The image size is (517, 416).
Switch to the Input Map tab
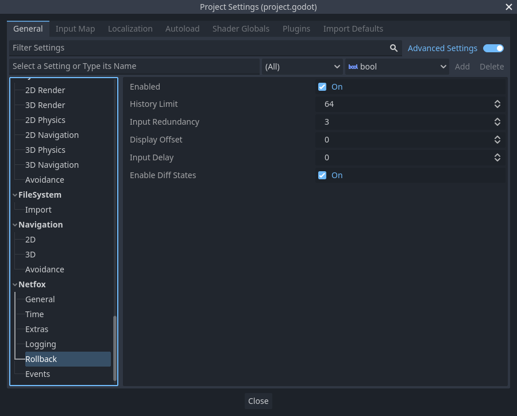[x=75, y=28]
